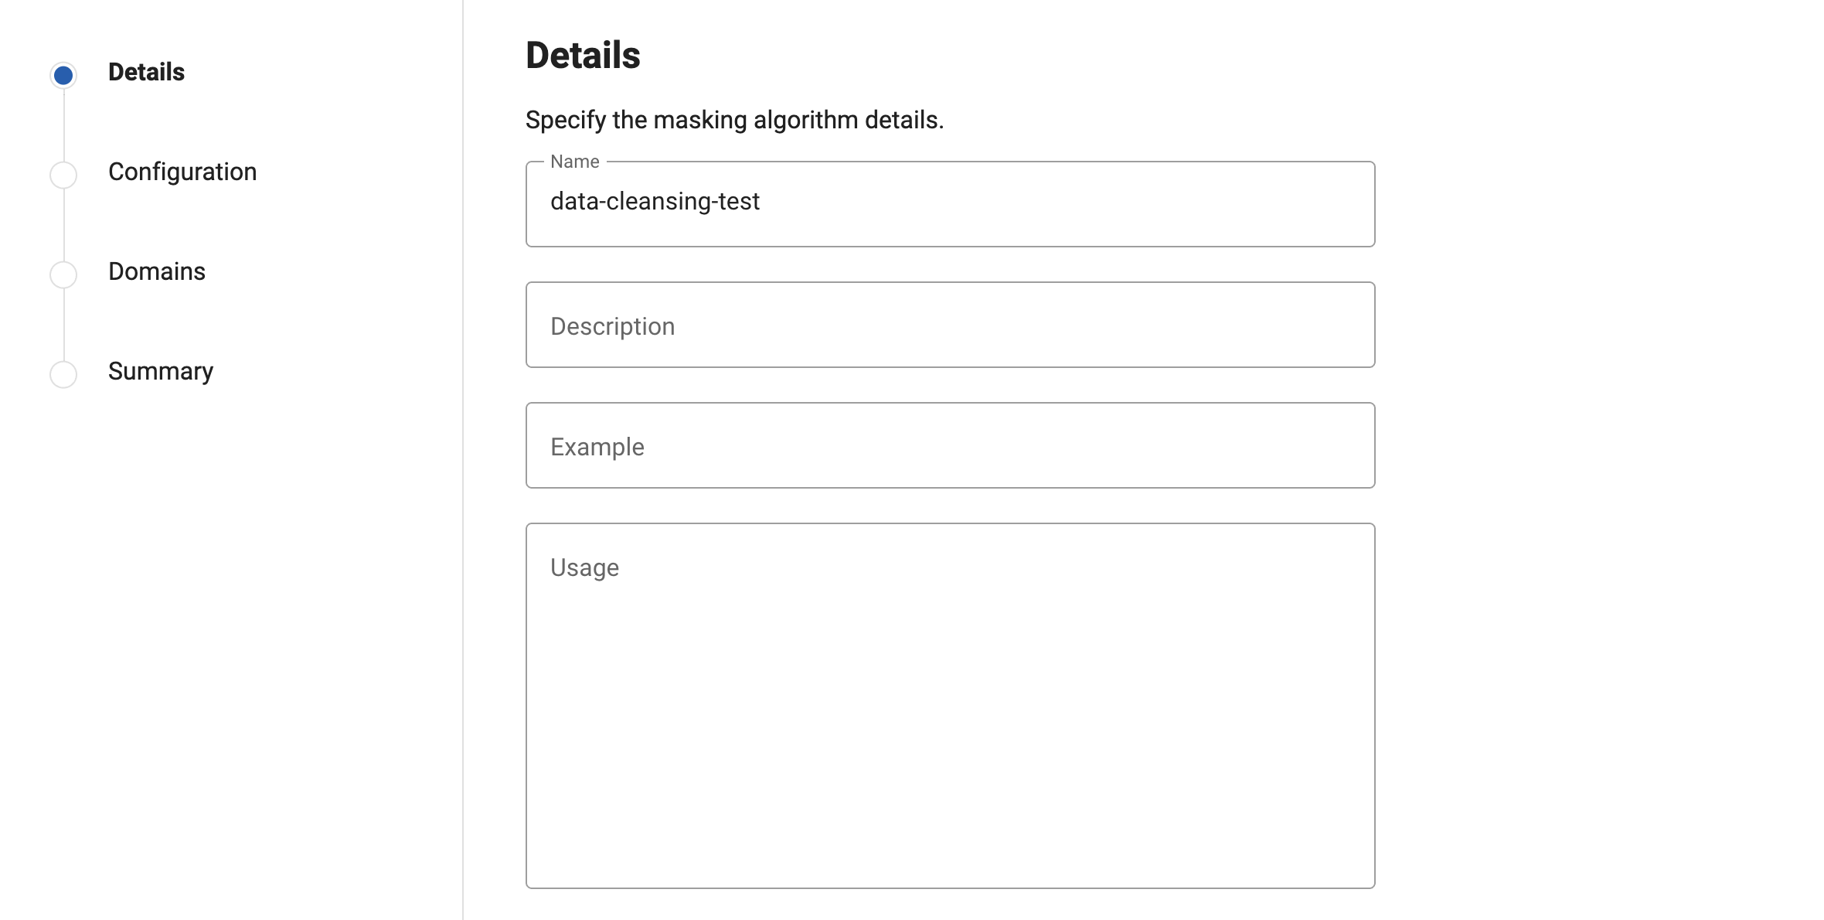Click into the Example input field
The width and height of the screenshot is (1824, 920).
click(950, 445)
